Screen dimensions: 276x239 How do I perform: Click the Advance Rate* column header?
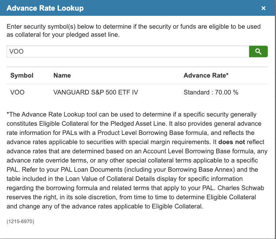206,75
